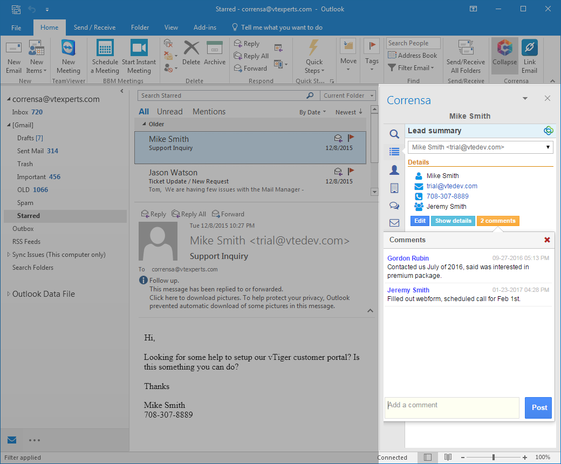The image size is (561, 464).
Task: Open the By Date arrangement dropdown
Action: point(313,112)
